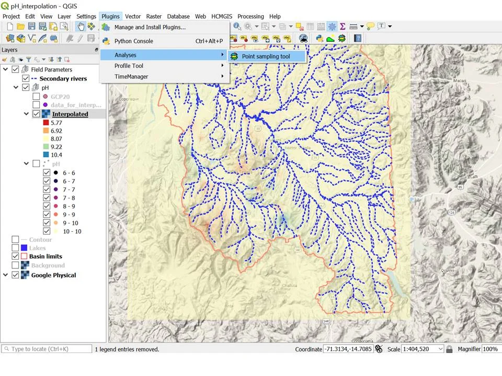The height and width of the screenshot is (376, 502).
Task: Open the style manager icon
Action: [x=64, y=27]
